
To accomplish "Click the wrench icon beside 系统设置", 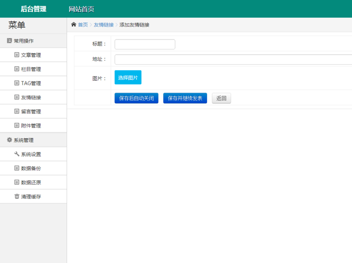I will click(16, 154).
